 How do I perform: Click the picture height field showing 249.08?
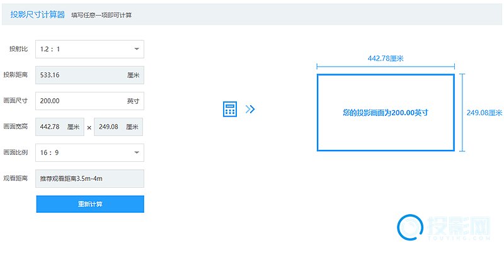(118, 127)
